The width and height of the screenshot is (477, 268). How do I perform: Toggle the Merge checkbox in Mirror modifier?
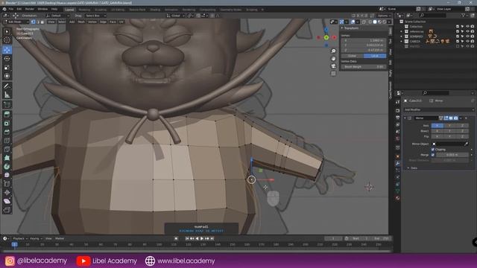(x=433, y=155)
